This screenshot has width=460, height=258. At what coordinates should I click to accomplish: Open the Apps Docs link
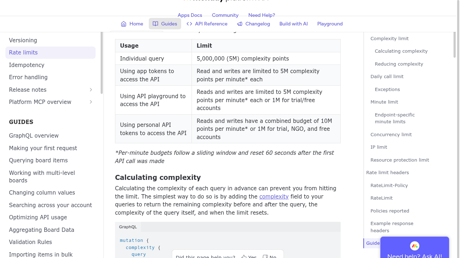(190, 15)
